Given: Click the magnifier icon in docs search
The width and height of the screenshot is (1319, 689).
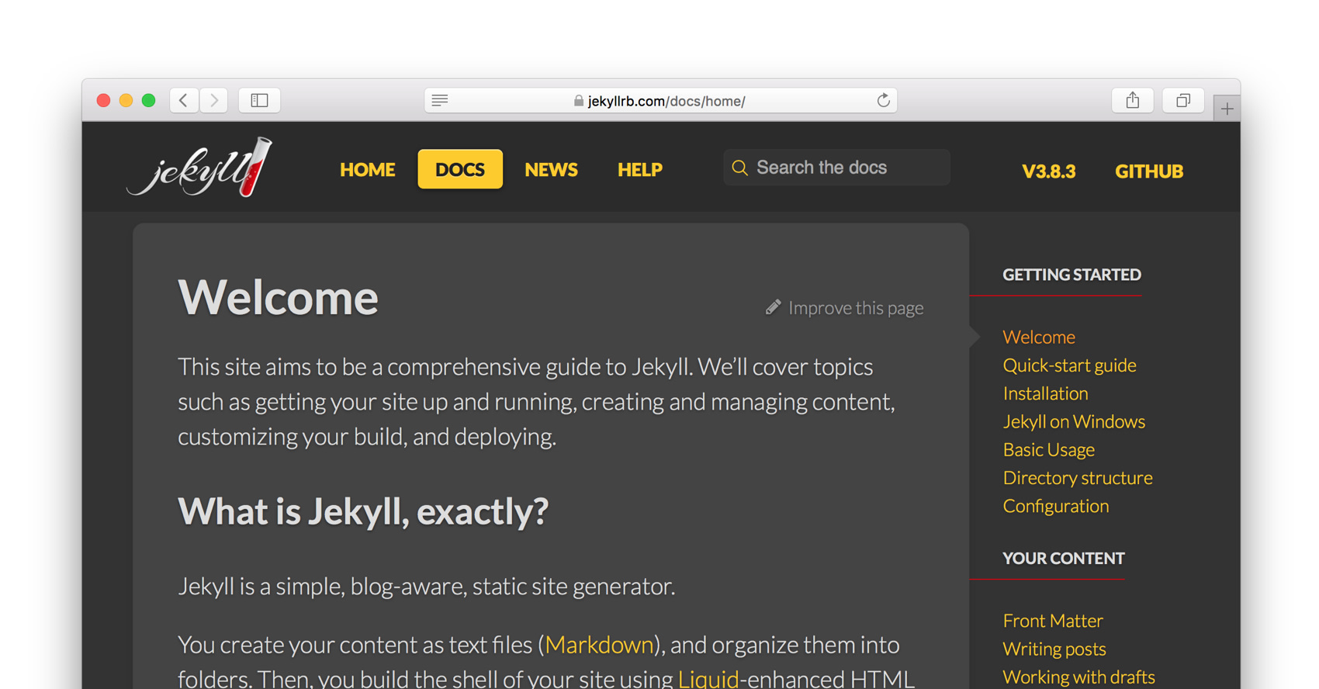Looking at the screenshot, I should (739, 168).
